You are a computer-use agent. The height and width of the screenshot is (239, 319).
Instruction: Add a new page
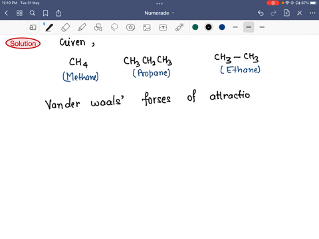pos(286,13)
